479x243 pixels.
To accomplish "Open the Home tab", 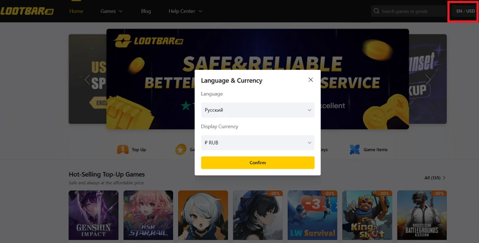I will coord(76,11).
